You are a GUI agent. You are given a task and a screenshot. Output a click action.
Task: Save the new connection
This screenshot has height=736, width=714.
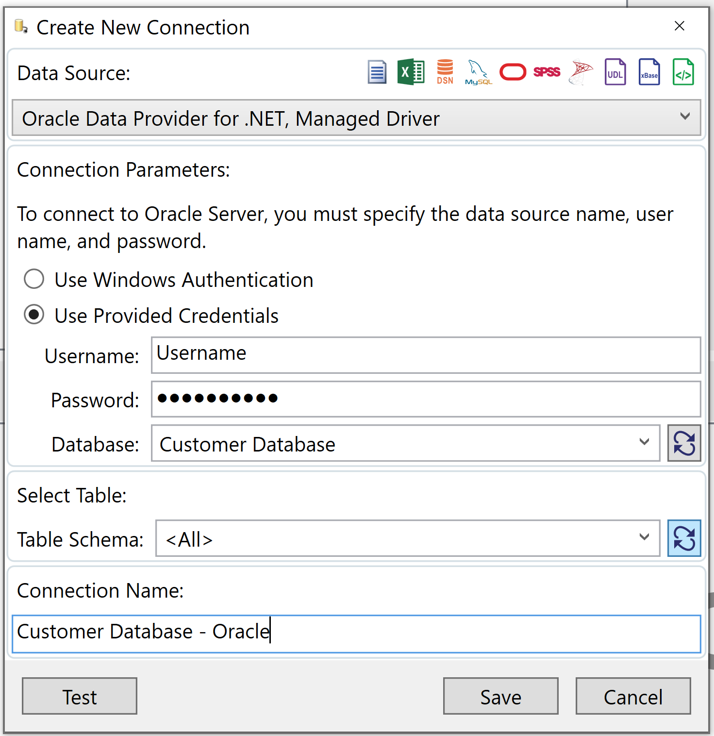pyautogui.click(x=500, y=696)
